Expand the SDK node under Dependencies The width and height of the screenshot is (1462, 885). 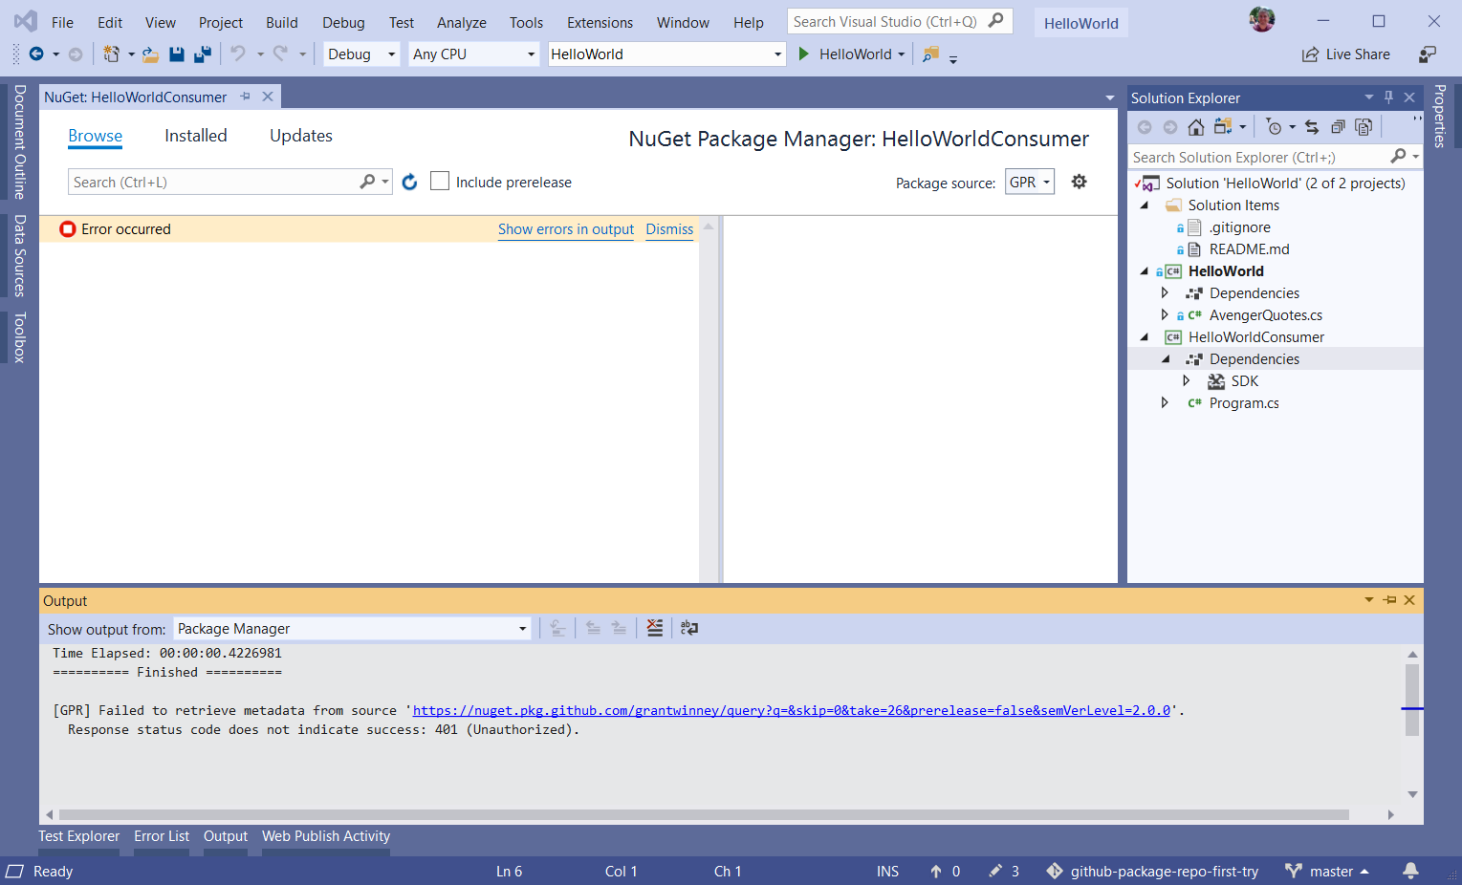click(1187, 380)
